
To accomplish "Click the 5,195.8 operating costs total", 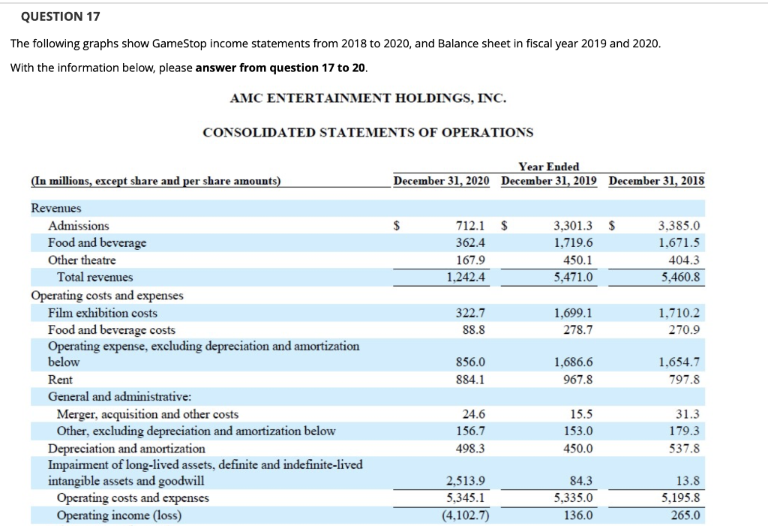I will point(680,497).
